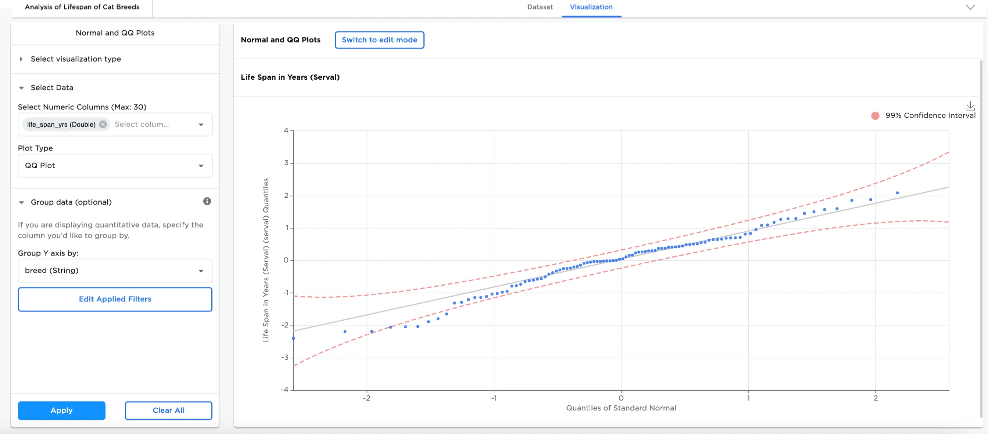
Task: Click Edit Applied Filters button
Action: [x=115, y=299]
